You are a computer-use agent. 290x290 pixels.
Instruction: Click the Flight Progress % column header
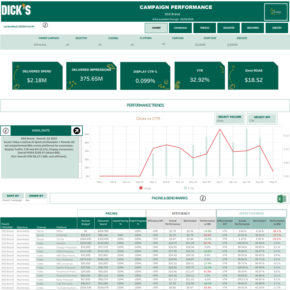tap(138, 222)
